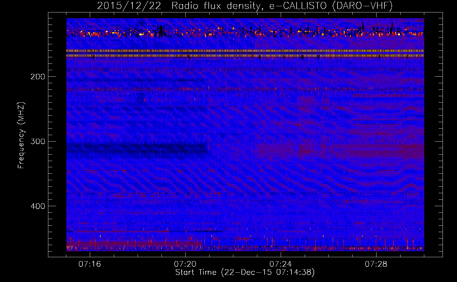
Task: Click the 'Frequency (MHZ)' axis label
Action: [x=21, y=135]
